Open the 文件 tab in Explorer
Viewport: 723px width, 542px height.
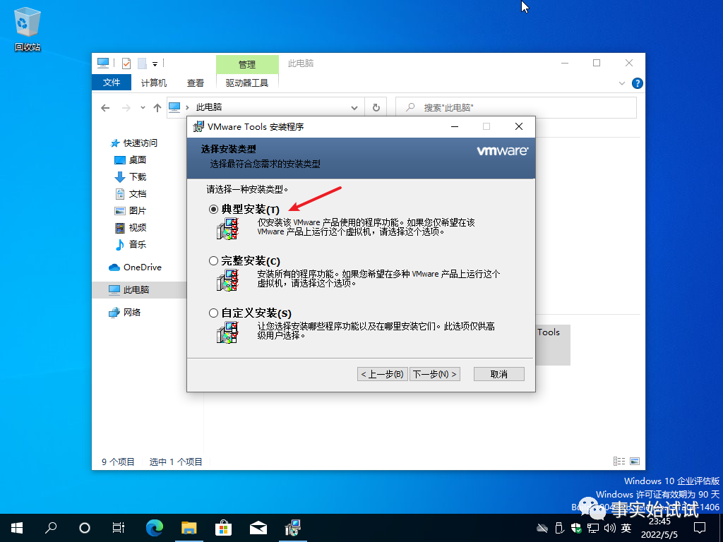(111, 83)
